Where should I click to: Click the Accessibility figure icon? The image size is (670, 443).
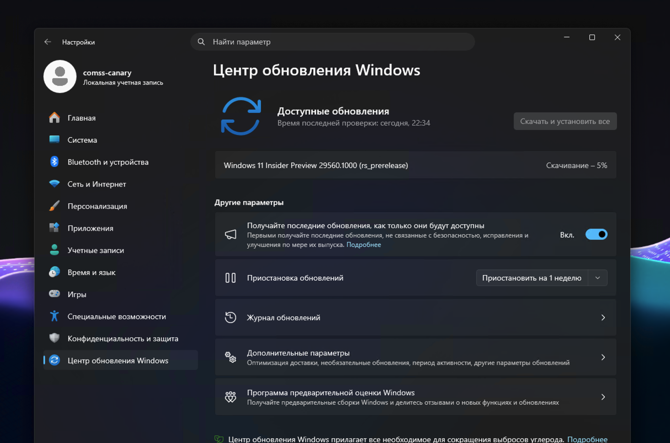click(x=54, y=316)
